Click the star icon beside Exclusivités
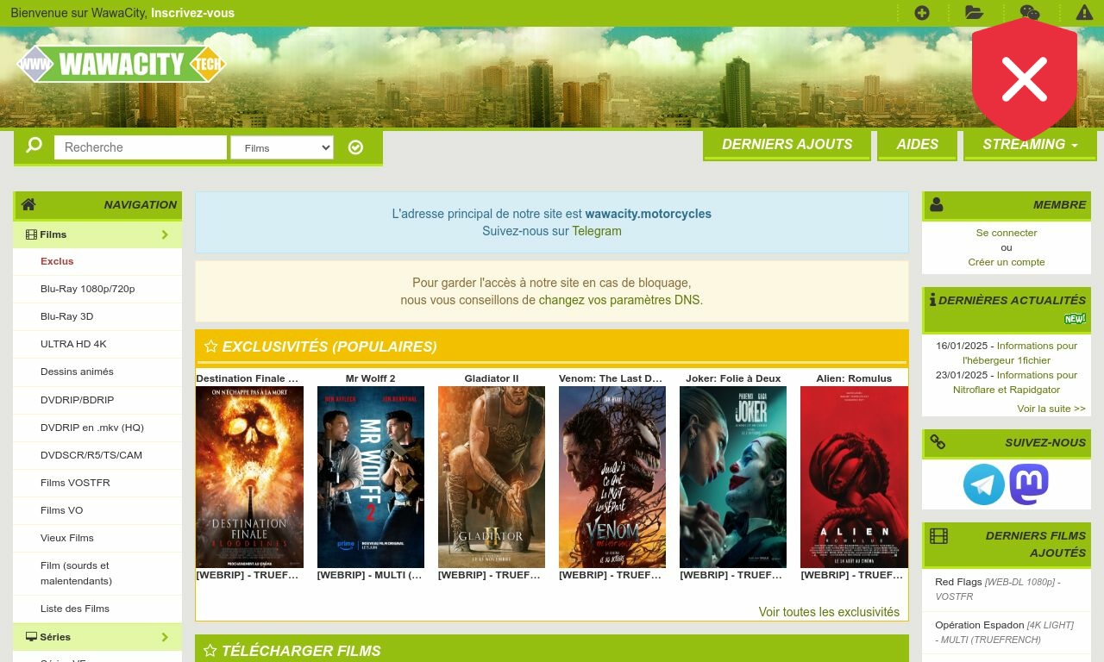Viewport: 1104px width, 662px height. (211, 347)
